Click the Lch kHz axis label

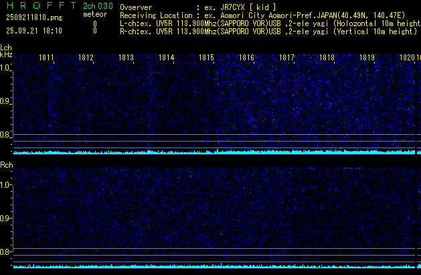click(6, 52)
